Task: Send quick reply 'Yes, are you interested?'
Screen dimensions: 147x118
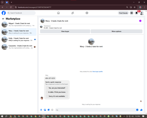Action: pos(57,88)
